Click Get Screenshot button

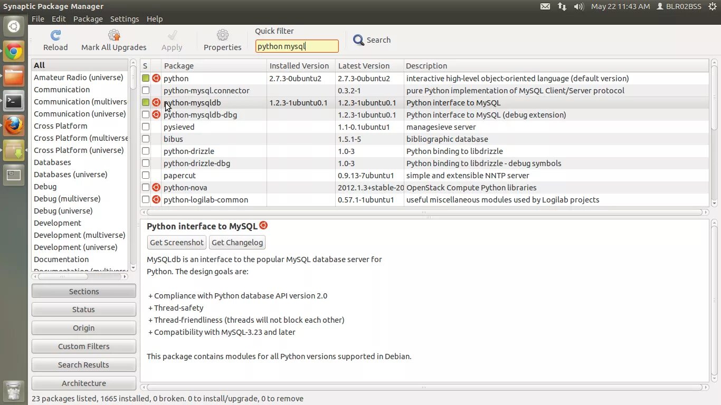177,243
